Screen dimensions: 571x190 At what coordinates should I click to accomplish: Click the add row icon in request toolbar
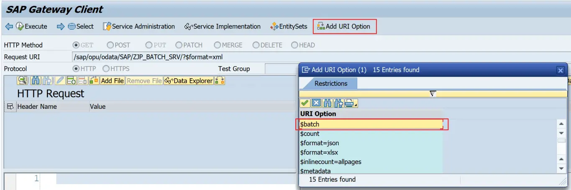point(71,80)
